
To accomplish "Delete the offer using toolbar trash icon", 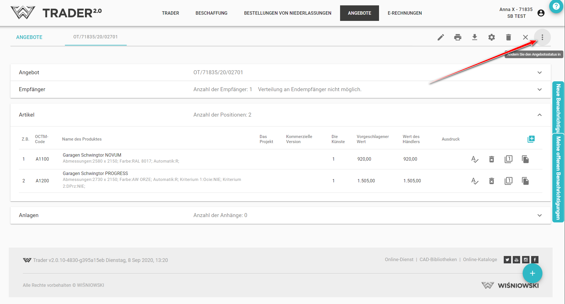I will point(508,37).
